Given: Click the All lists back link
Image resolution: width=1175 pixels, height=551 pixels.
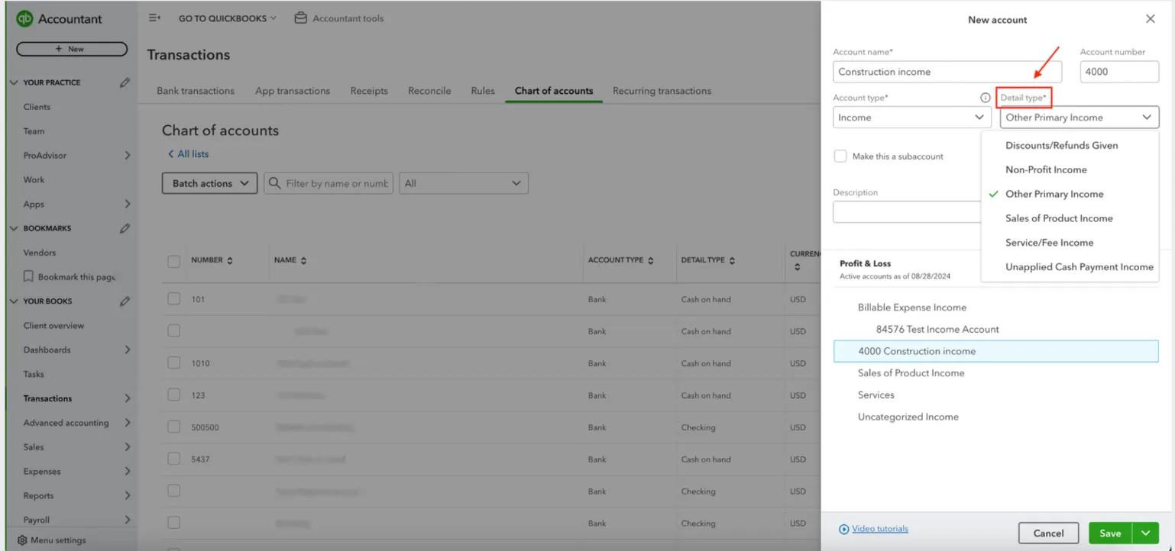Looking at the screenshot, I should [188, 154].
